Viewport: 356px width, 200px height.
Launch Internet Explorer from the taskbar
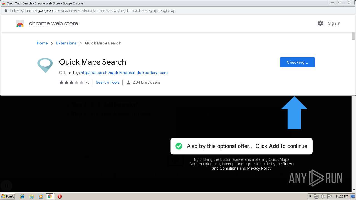tap(22, 196)
